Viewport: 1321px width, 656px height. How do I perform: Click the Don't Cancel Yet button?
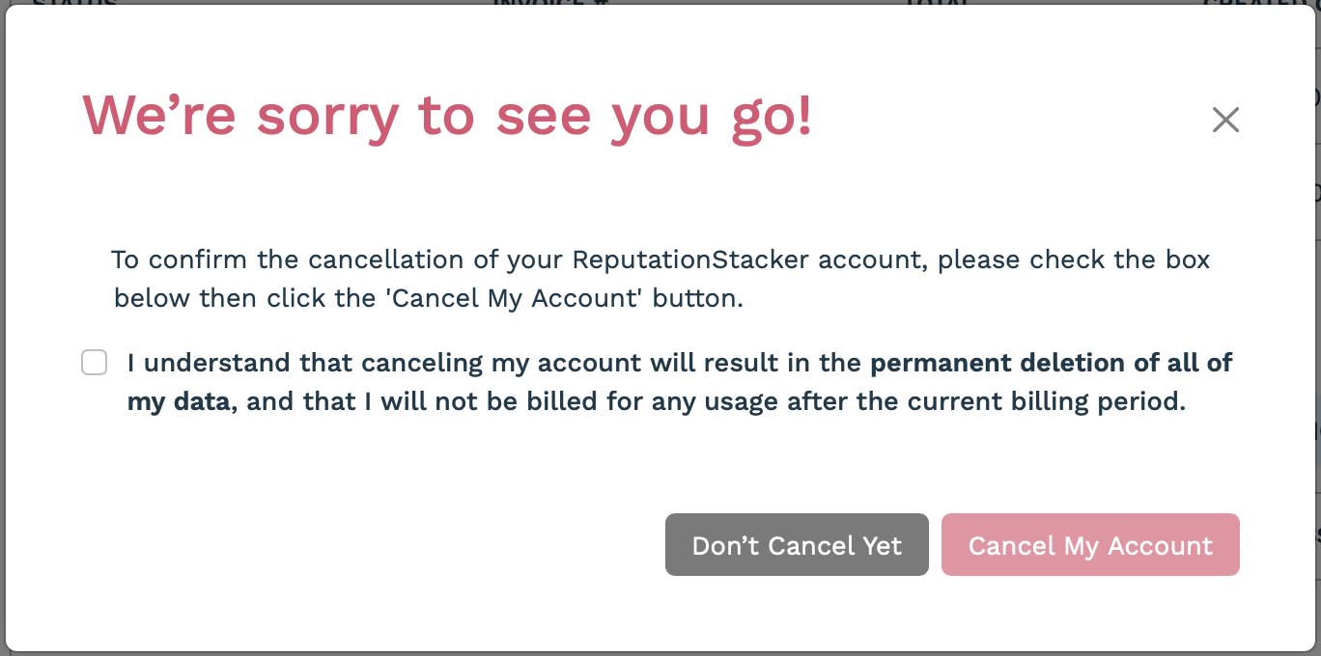tap(797, 545)
